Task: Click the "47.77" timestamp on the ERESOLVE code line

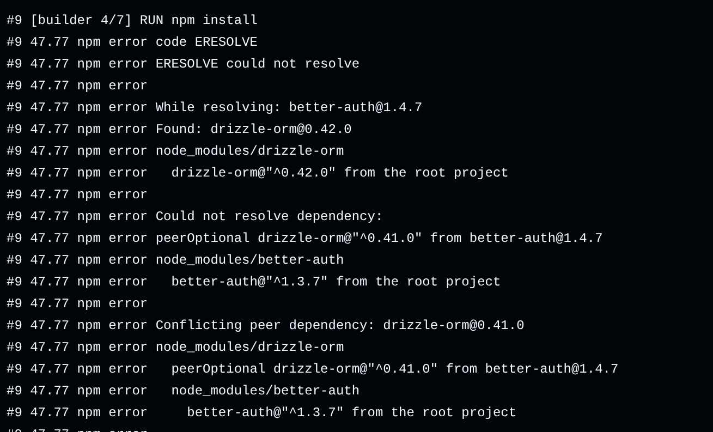Action: pos(49,42)
